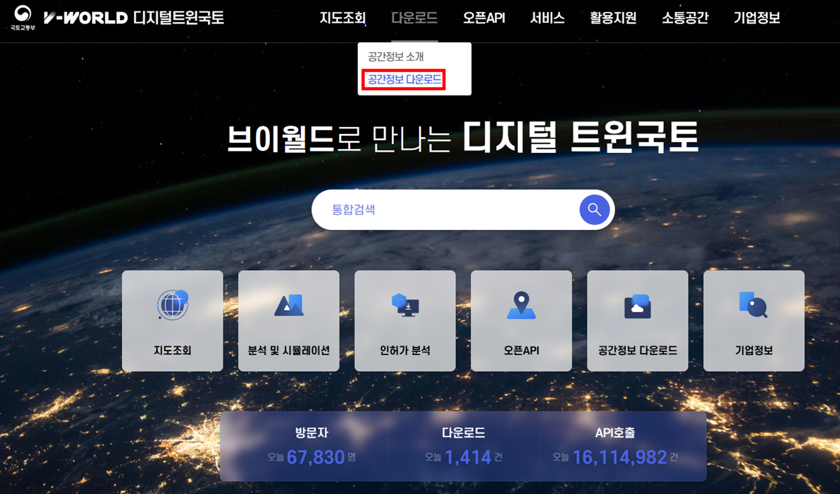Open the 지도조회 top menu

pos(342,18)
